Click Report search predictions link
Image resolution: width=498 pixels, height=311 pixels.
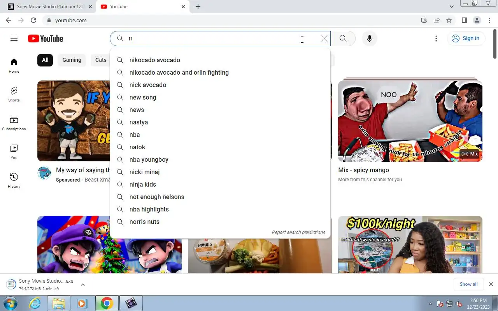(298, 232)
